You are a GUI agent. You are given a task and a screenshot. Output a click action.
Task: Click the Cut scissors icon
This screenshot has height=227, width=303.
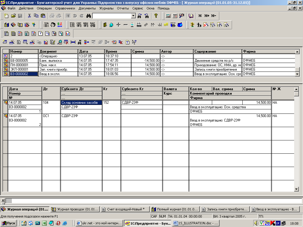pyautogui.click(x=29, y=16)
